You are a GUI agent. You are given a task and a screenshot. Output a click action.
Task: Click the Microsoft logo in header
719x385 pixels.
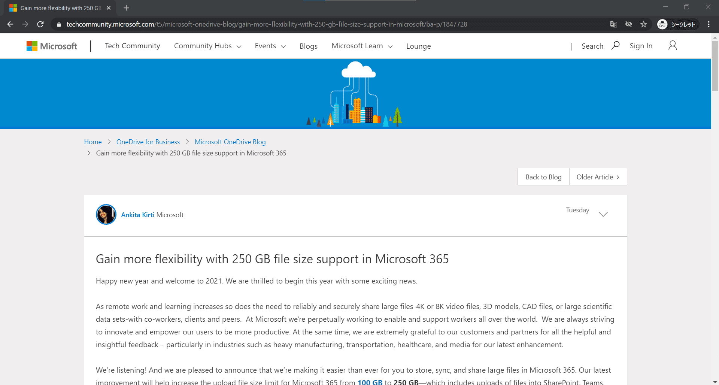pyautogui.click(x=52, y=46)
